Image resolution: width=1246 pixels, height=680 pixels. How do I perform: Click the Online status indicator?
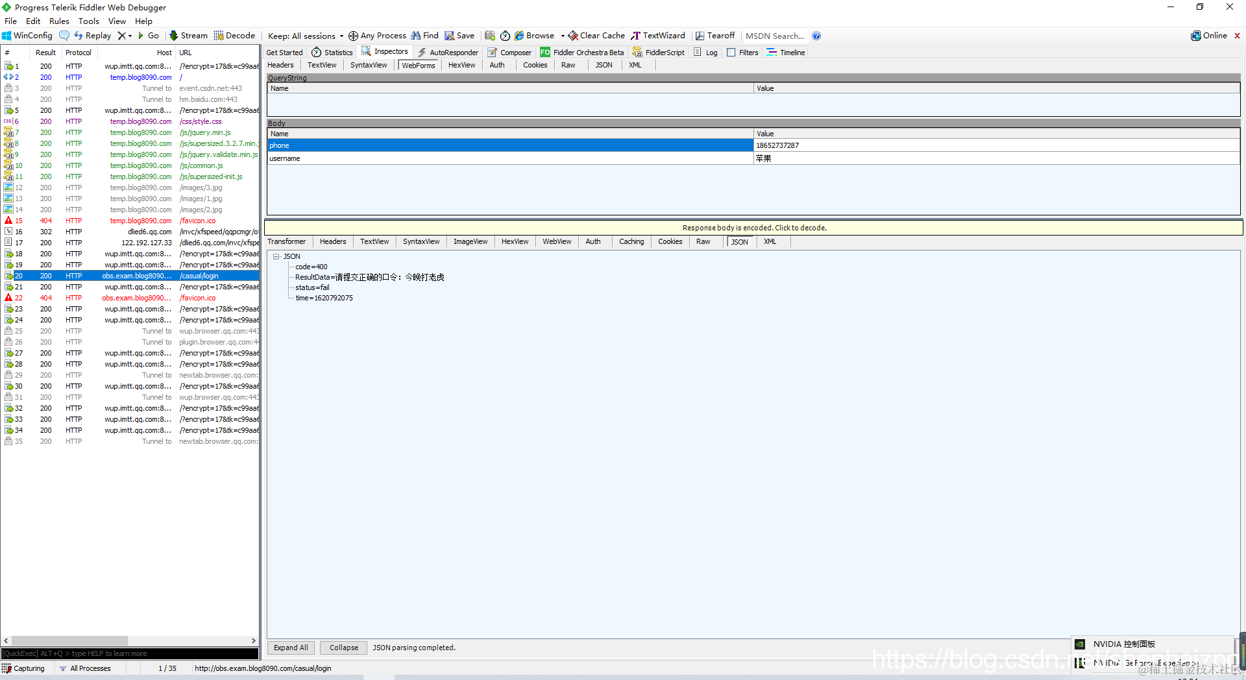pyautogui.click(x=1209, y=36)
